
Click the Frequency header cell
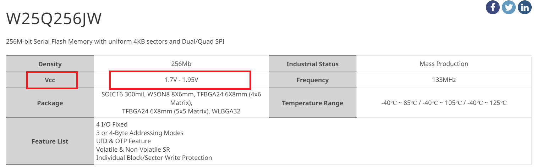pos(312,80)
